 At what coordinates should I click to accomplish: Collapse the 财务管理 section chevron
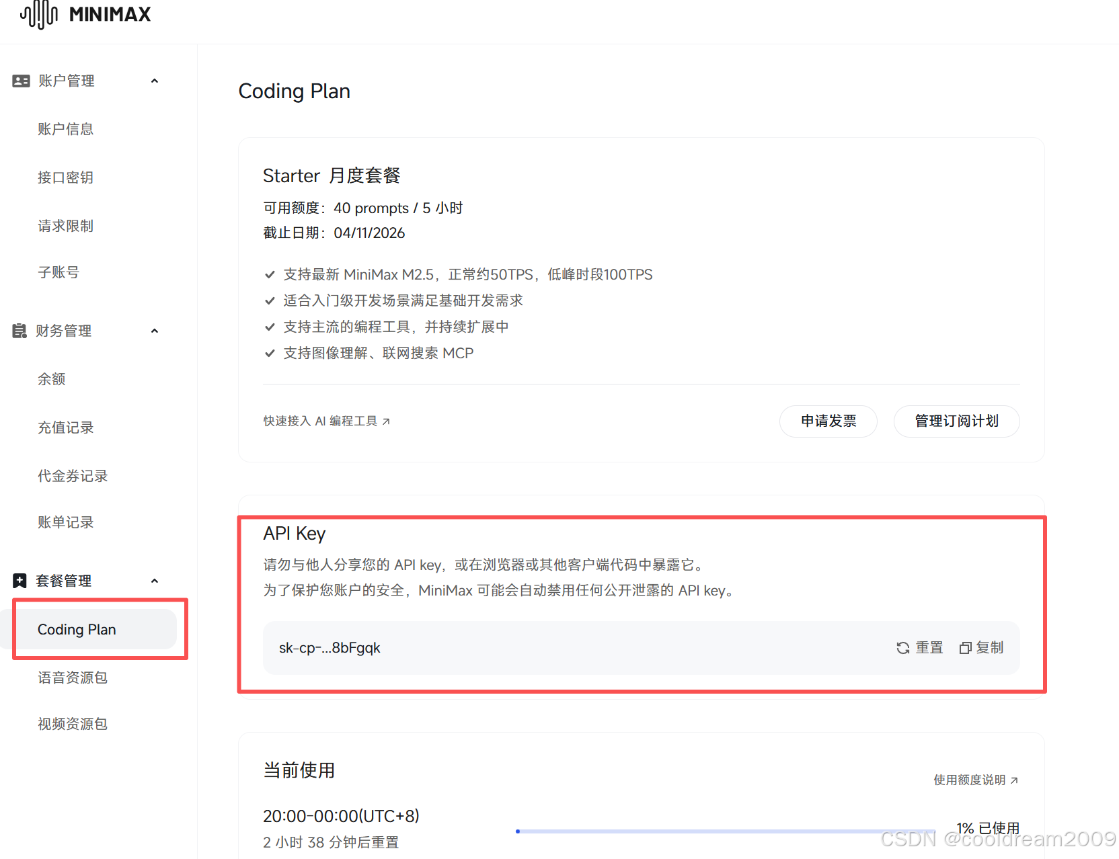click(155, 331)
